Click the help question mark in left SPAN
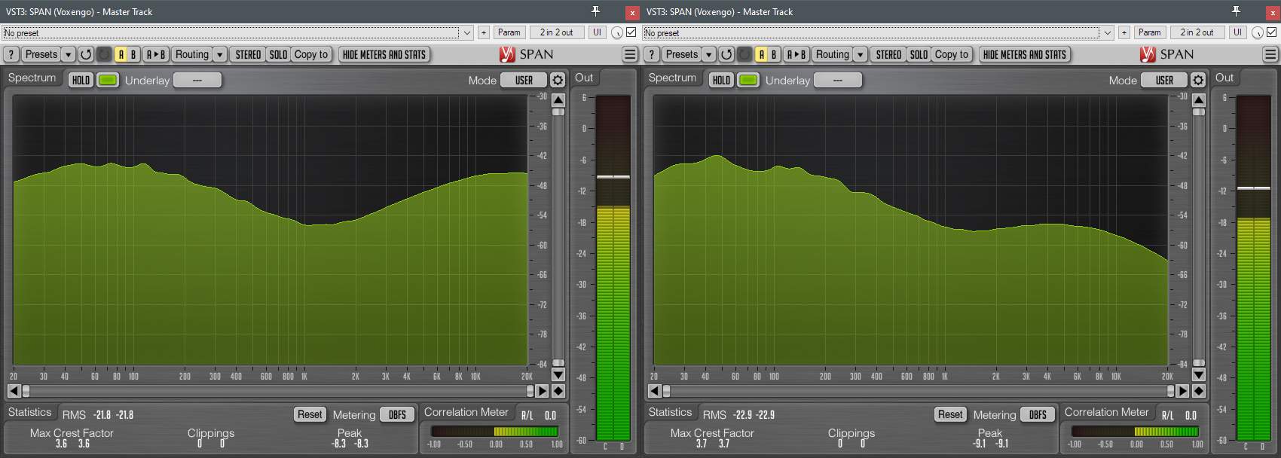The height and width of the screenshot is (458, 1281). (x=11, y=54)
